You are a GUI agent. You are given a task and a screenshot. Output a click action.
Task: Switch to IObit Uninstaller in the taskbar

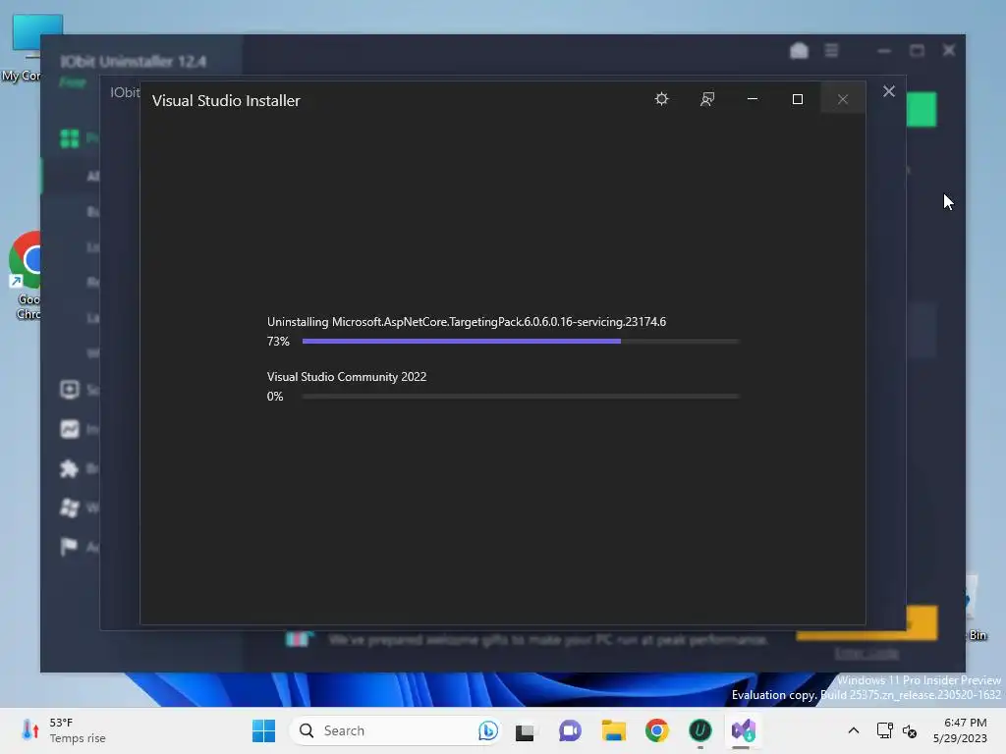click(x=699, y=730)
